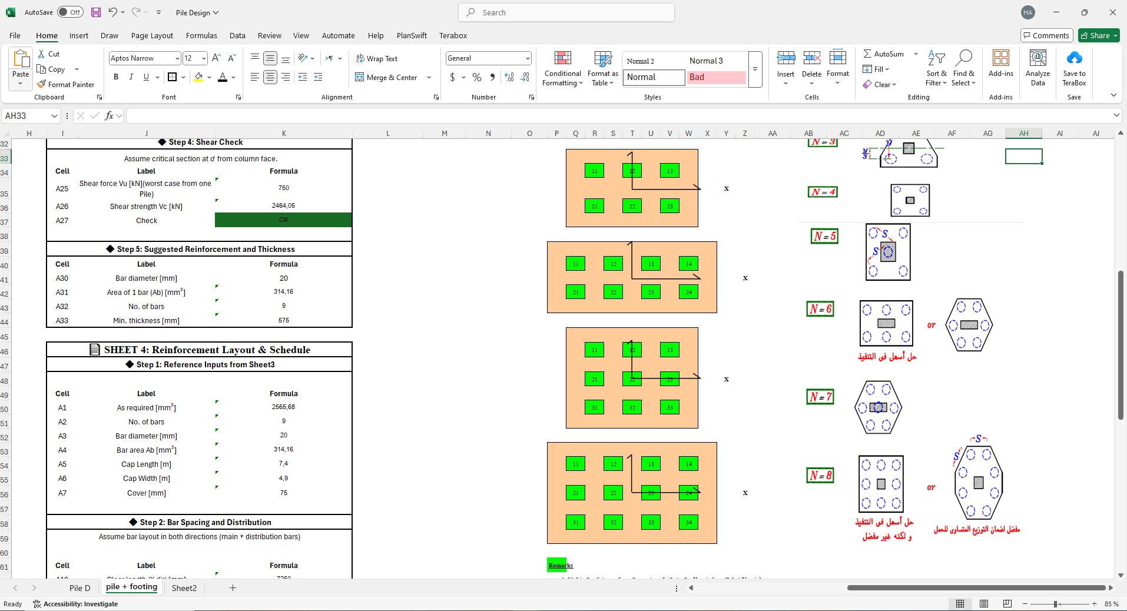Viewport: 1127px width, 611px height.
Task: Click the Share button
Action: pos(1099,36)
